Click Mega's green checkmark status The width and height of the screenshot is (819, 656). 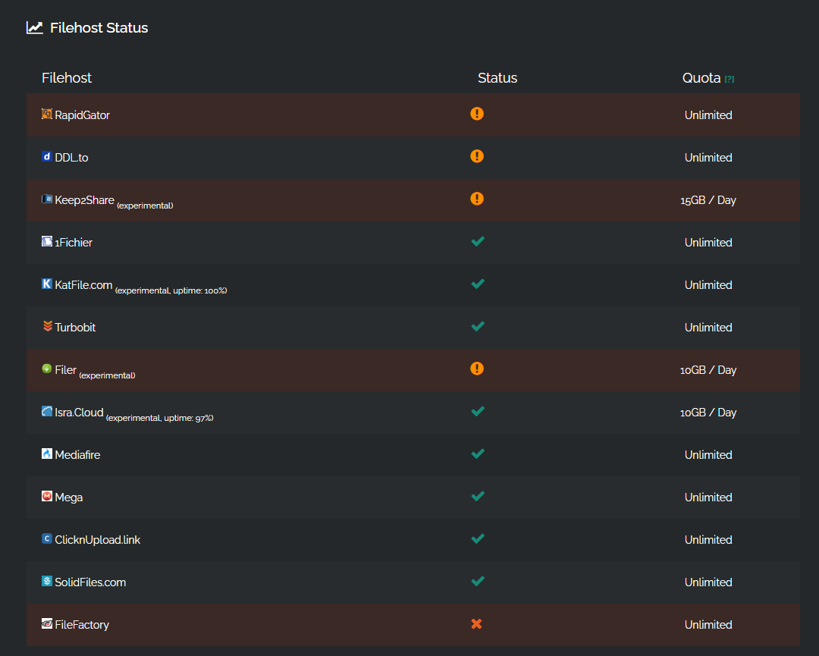[x=478, y=496]
